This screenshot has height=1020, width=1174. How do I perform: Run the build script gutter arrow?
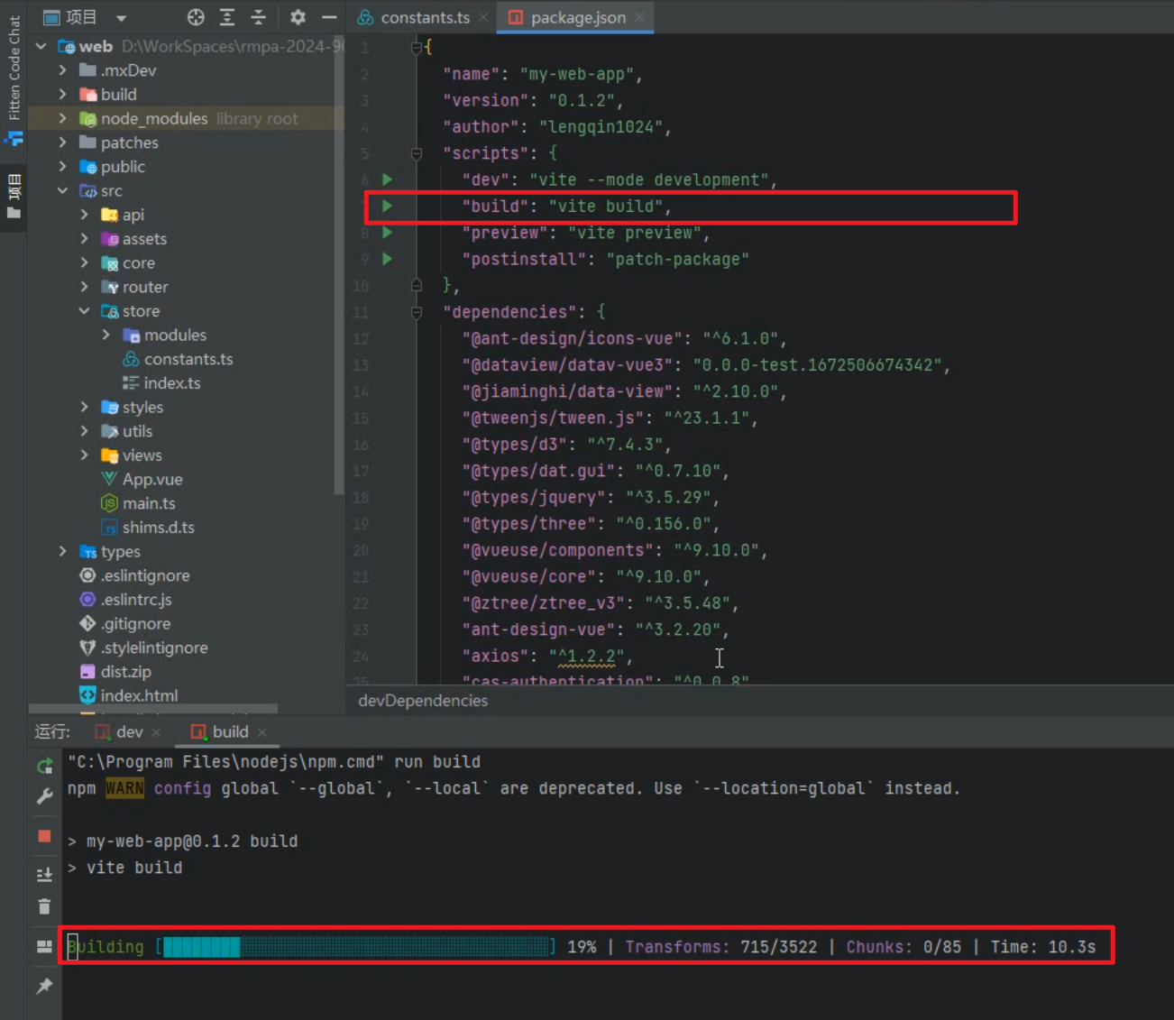pyautogui.click(x=387, y=206)
